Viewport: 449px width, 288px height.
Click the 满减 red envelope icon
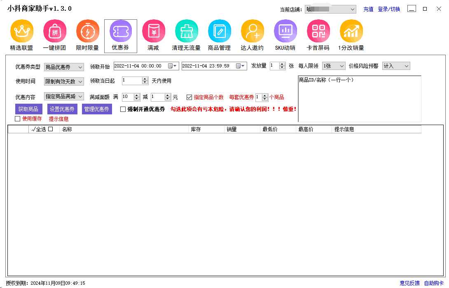(x=153, y=31)
